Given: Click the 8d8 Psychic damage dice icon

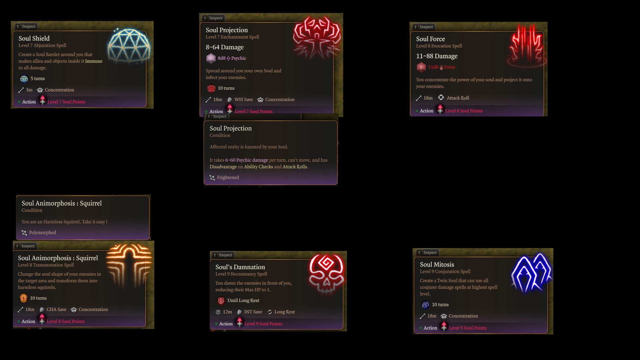Looking at the screenshot, I should pyautogui.click(x=211, y=58).
